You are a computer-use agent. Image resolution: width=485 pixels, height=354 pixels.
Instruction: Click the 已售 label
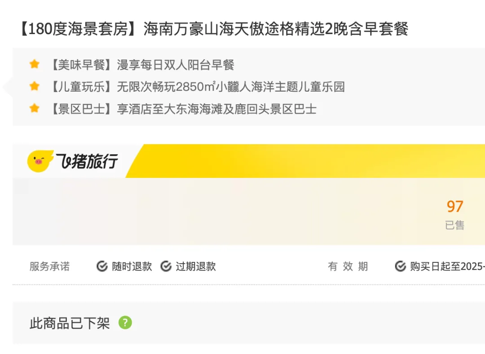click(x=454, y=225)
